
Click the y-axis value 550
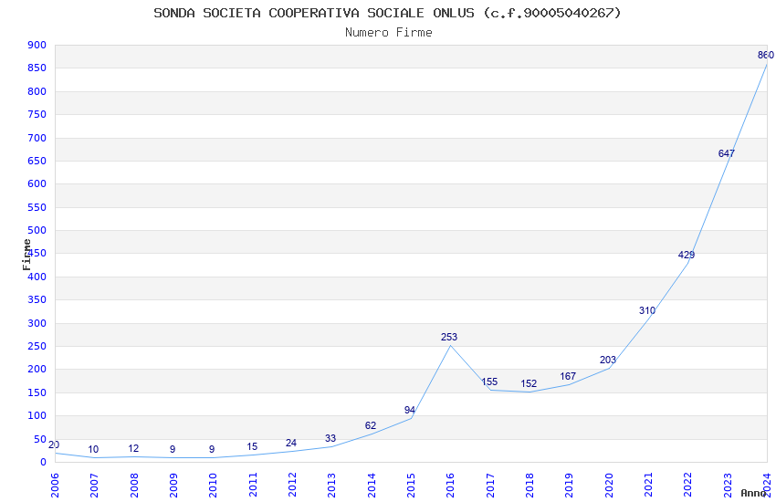click(37, 207)
